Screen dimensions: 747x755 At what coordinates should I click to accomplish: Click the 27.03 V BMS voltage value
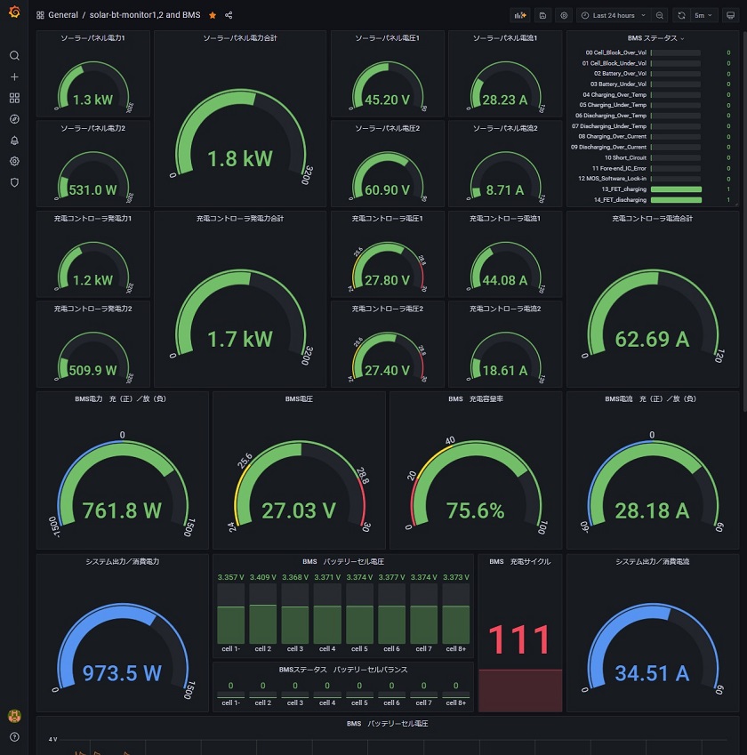[x=299, y=510]
